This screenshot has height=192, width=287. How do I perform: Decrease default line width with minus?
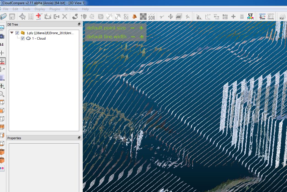click(x=133, y=37)
